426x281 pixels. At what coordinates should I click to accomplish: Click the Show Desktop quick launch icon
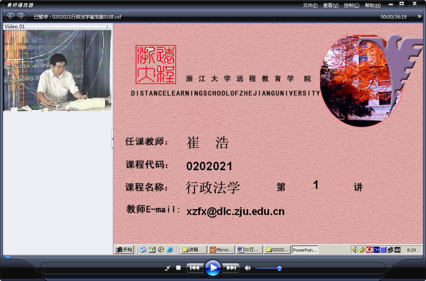click(143, 249)
